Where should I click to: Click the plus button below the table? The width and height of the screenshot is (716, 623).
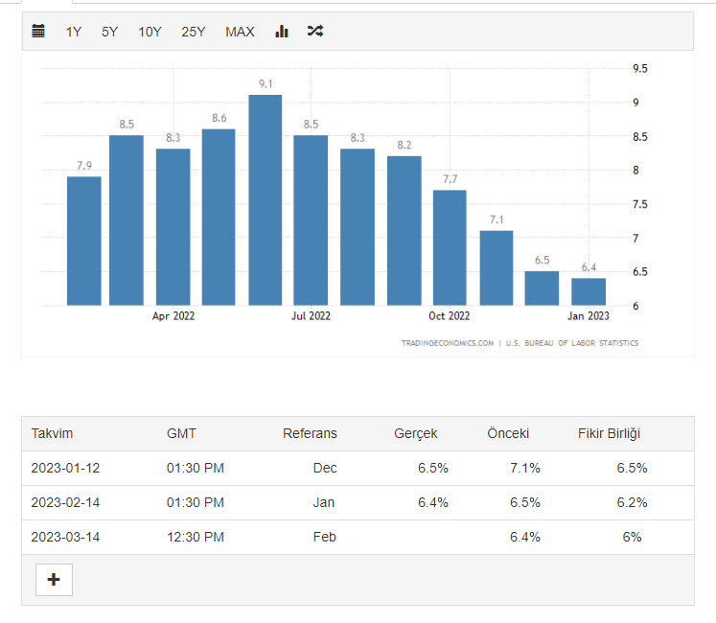54,580
